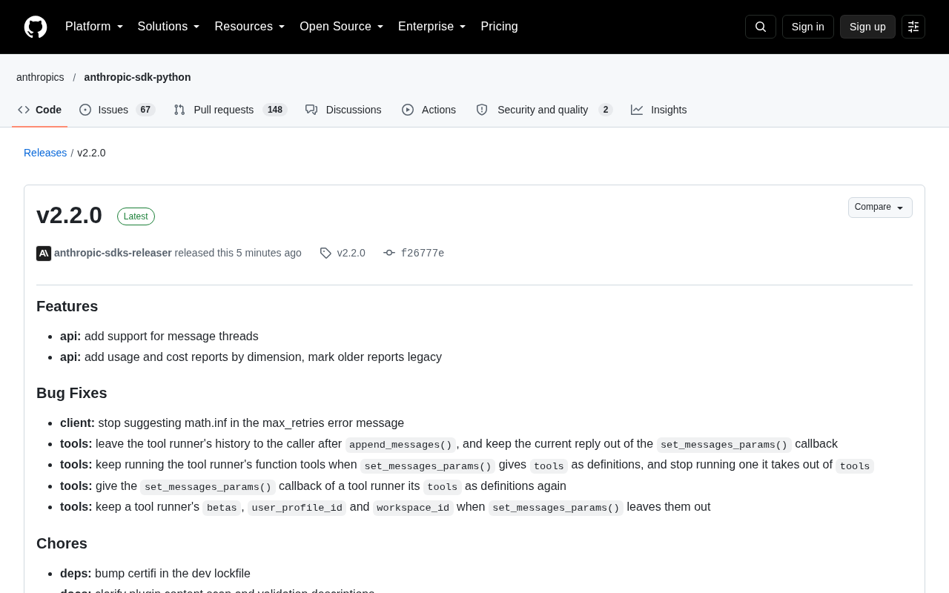
Task: Open the Insights tab
Action: (659, 110)
